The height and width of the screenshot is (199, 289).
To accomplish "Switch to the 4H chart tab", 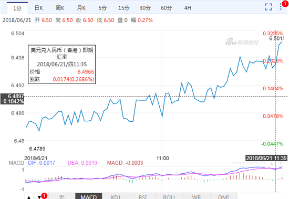I will point(188,8).
